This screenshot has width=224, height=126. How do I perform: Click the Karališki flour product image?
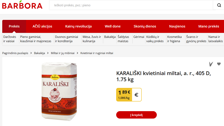59,92
